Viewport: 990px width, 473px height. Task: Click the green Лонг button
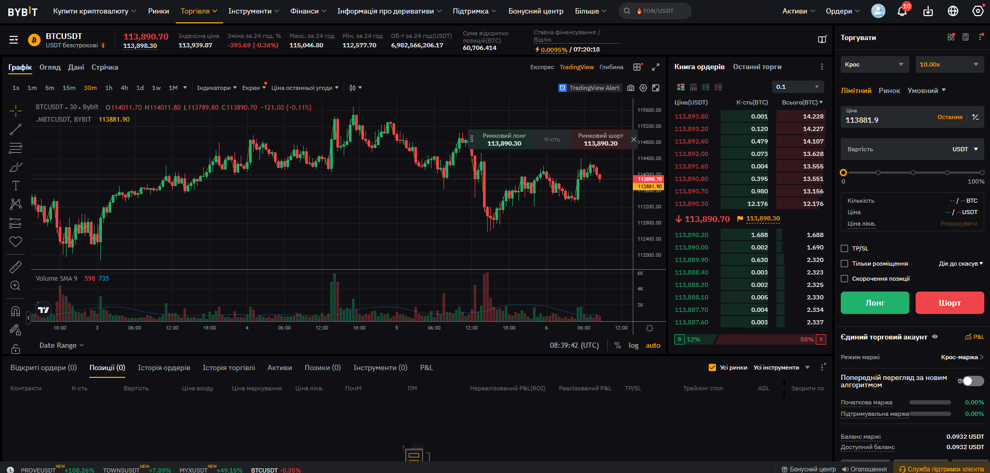tap(875, 303)
